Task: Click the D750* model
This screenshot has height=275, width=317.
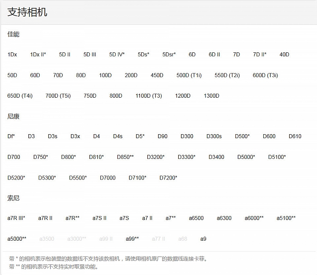Action: [41, 157]
